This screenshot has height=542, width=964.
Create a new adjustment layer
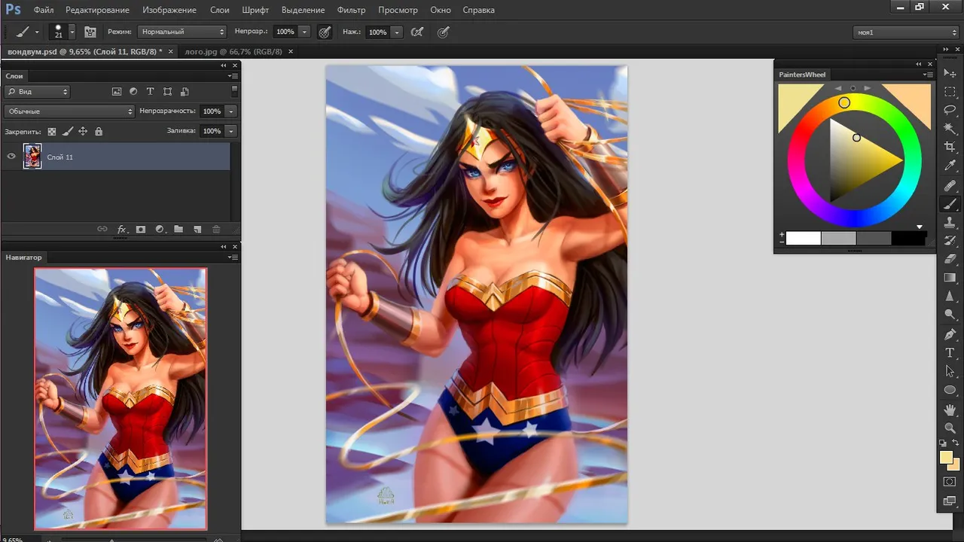(x=160, y=229)
